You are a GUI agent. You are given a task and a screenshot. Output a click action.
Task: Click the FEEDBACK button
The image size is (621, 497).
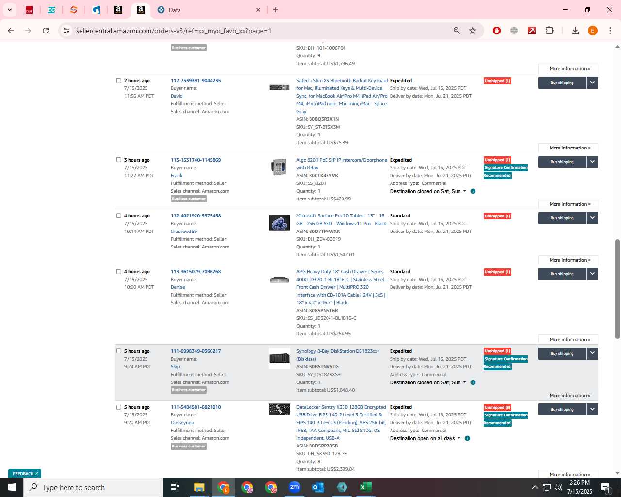click(23, 473)
